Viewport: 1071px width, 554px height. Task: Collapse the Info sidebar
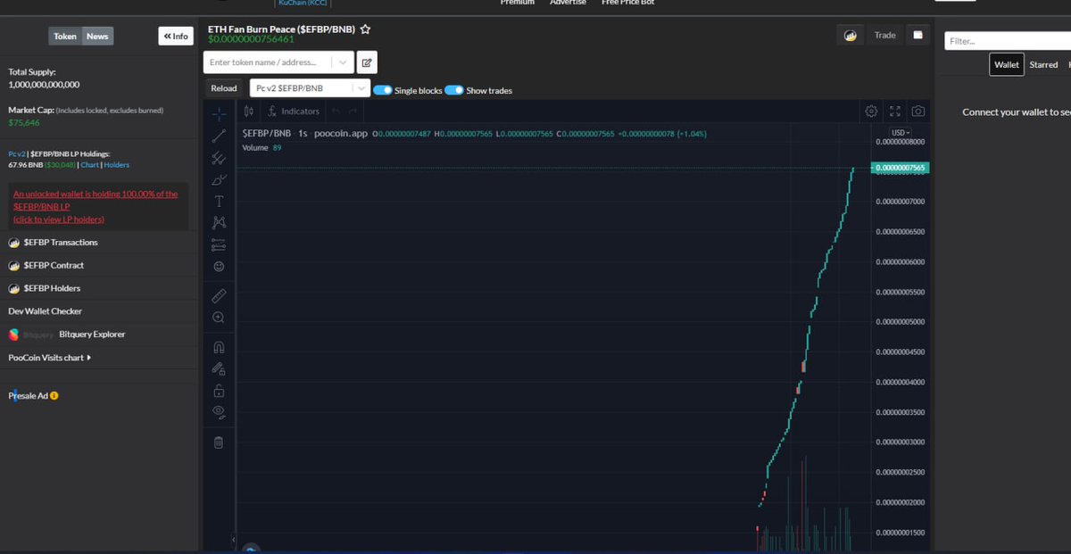pos(176,36)
